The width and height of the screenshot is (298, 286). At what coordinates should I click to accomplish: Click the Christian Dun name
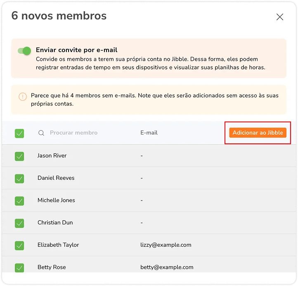click(x=55, y=223)
